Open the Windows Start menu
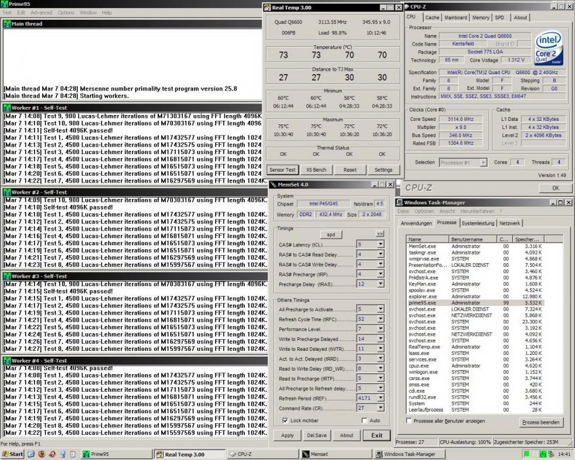 (12, 454)
